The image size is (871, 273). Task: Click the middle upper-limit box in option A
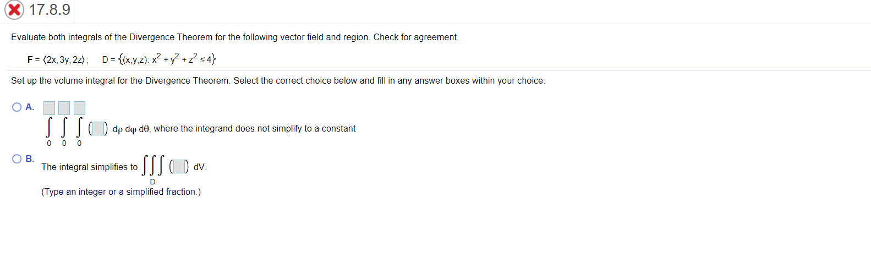pos(64,108)
